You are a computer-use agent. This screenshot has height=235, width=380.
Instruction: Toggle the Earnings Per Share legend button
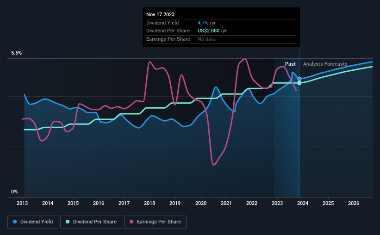coord(155,222)
